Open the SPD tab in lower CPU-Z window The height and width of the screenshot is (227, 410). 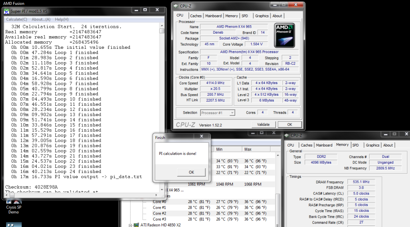(356, 145)
